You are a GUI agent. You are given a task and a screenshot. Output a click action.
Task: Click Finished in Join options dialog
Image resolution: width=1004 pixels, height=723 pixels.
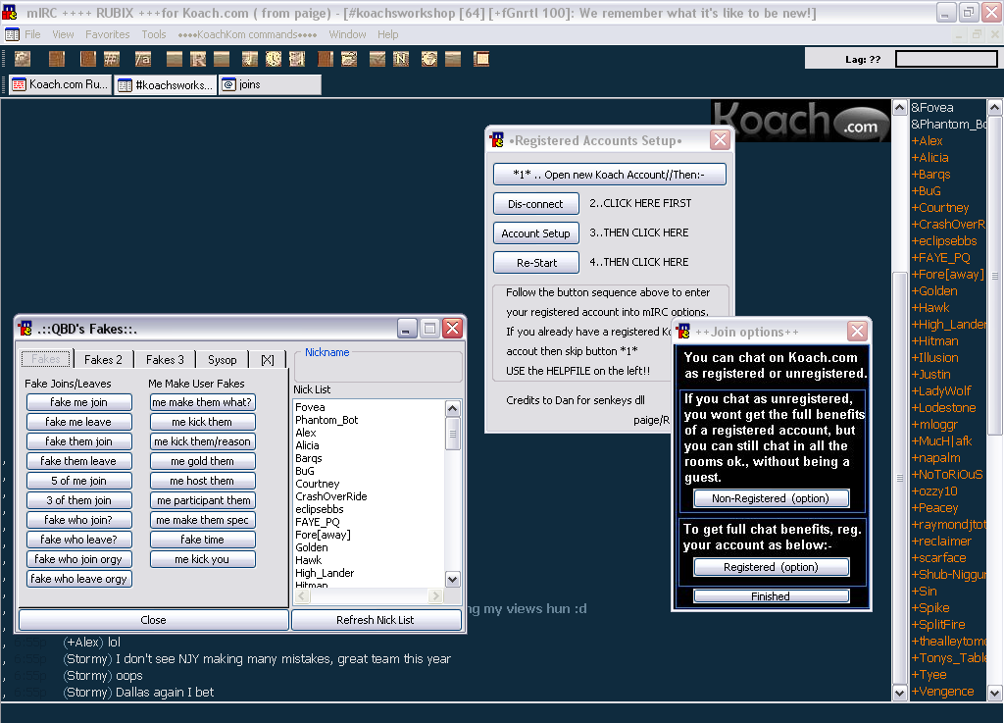[771, 596]
